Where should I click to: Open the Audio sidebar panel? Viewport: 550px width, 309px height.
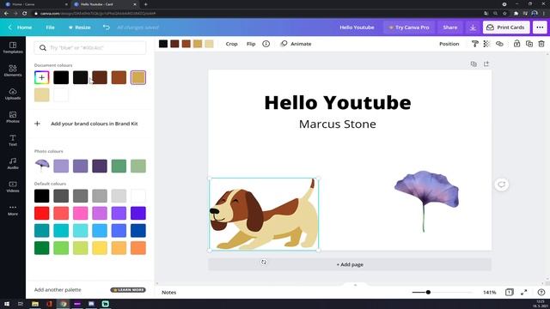point(13,163)
